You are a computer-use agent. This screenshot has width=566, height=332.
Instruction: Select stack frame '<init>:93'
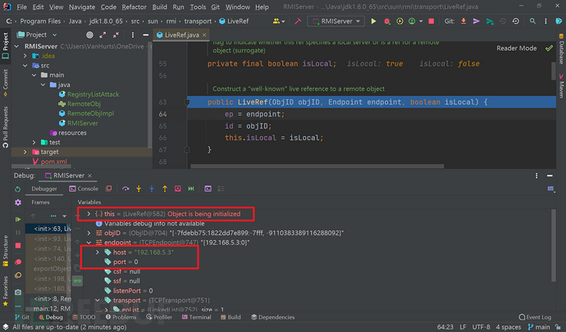pyautogui.click(x=52, y=239)
